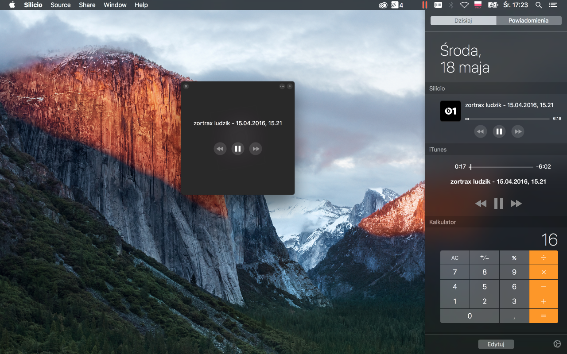567x354 pixels.
Task: Click the Beats 1 artwork in Silicio widget
Action: [450, 111]
